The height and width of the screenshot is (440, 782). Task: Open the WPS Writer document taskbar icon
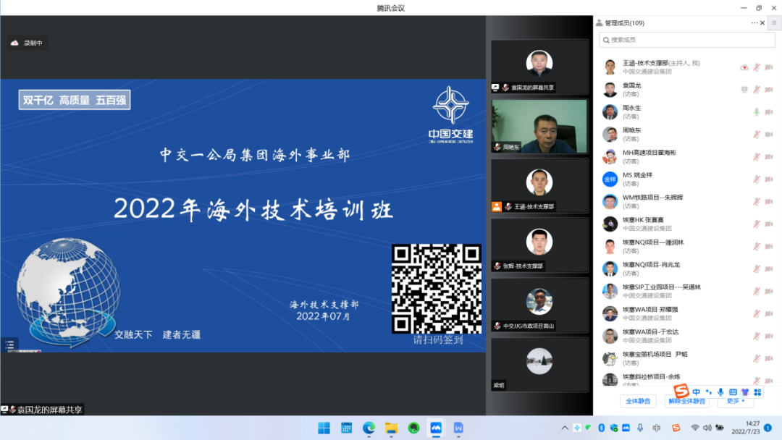pos(458,428)
